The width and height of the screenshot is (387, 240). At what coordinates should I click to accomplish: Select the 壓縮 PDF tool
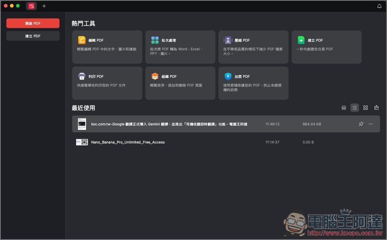253,46
